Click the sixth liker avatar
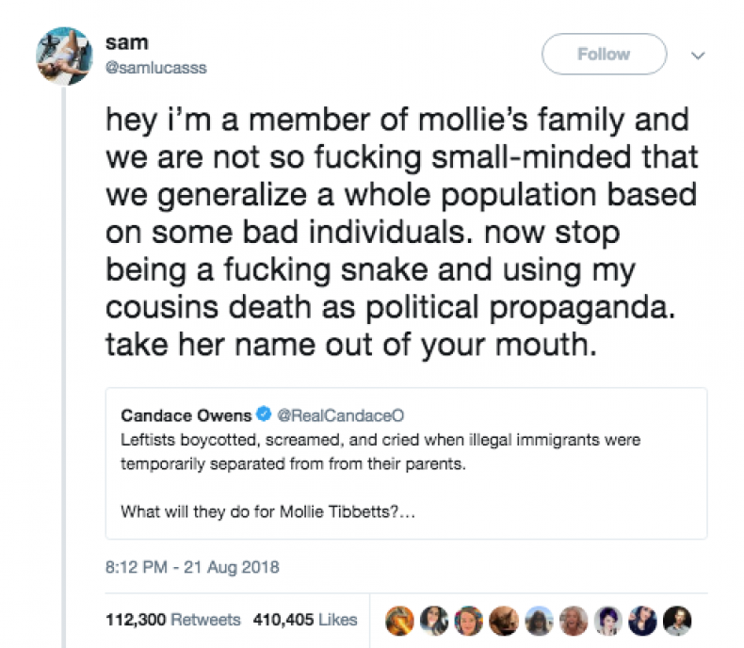 pyautogui.click(x=574, y=621)
